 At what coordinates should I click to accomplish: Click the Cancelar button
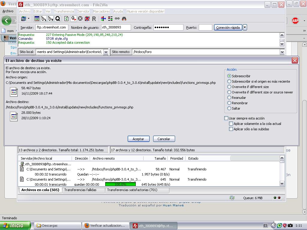[164, 139]
